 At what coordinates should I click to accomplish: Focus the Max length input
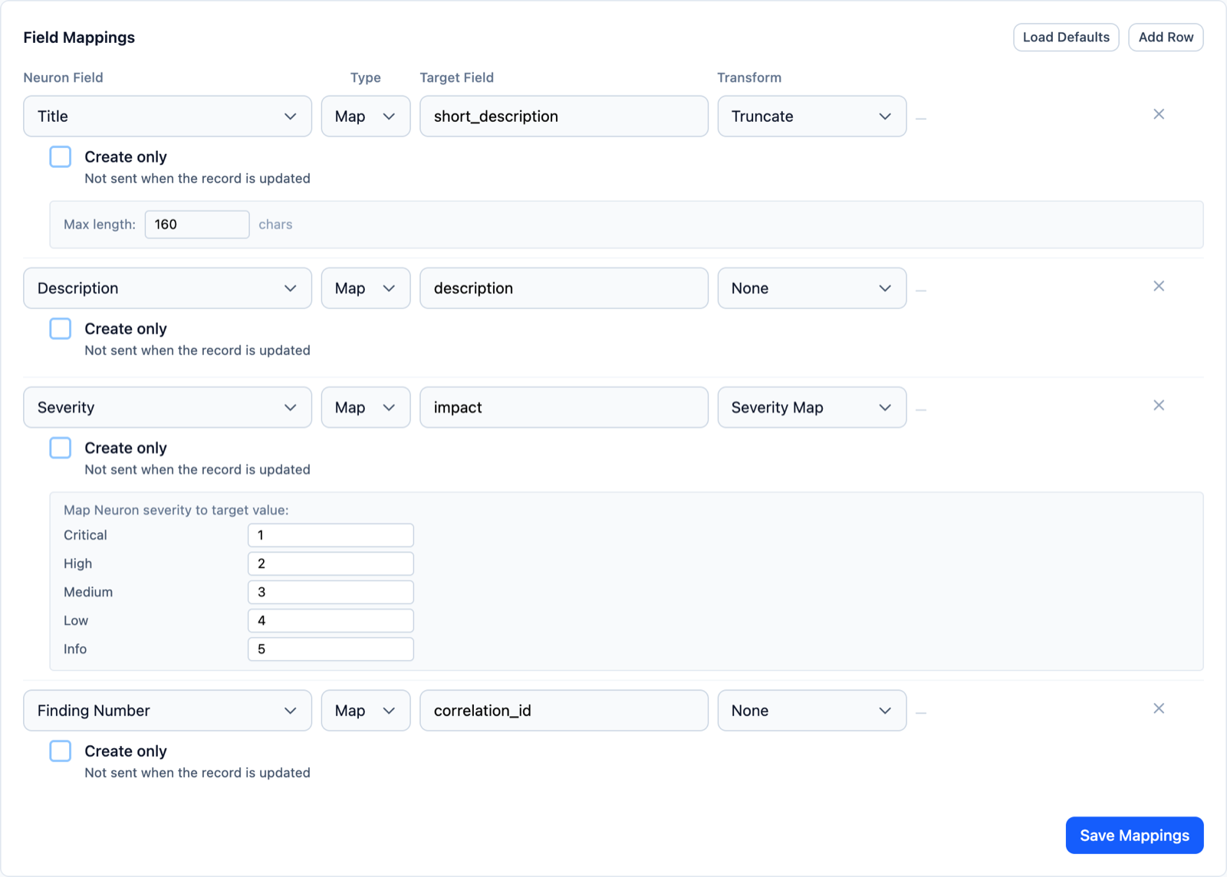click(197, 225)
